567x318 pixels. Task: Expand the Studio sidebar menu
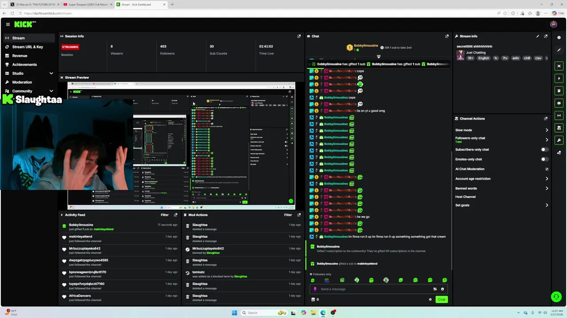51,73
